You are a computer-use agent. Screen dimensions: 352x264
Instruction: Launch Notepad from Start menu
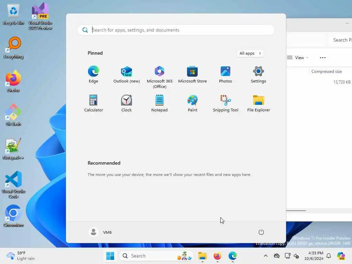click(159, 103)
